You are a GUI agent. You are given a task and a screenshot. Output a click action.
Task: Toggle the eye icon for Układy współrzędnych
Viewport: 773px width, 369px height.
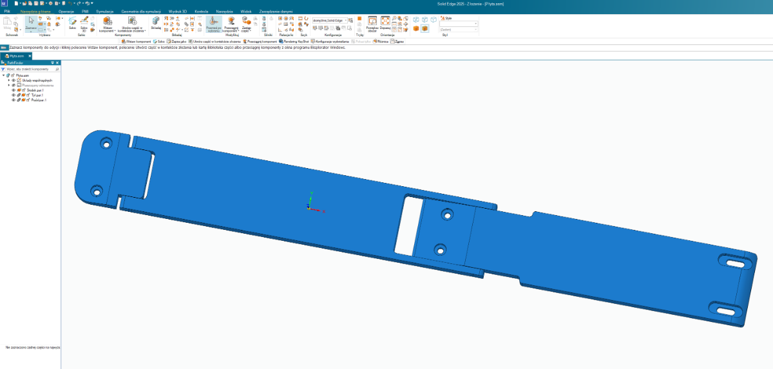[x=13, y=80]
